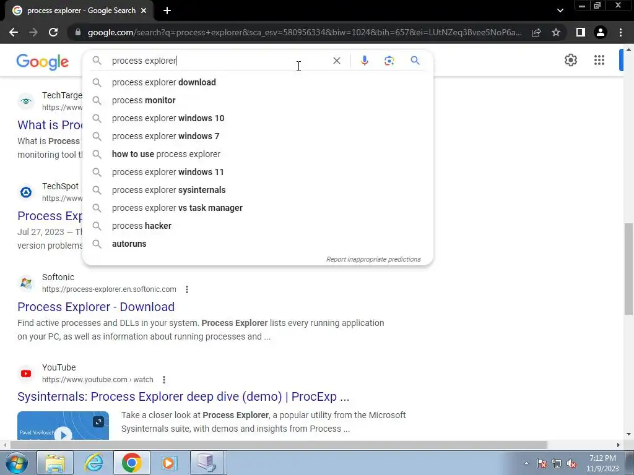Choose suggestion 'process explorer download'
Screen dimensions: 634x475
point(258,82)
